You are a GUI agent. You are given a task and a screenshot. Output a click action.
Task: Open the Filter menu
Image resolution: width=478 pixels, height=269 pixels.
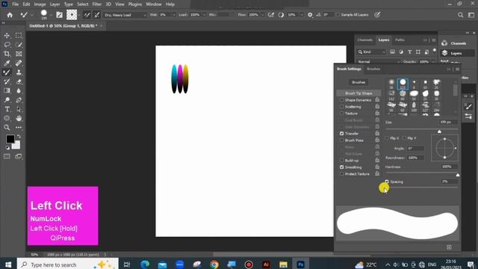coord(97,4)
